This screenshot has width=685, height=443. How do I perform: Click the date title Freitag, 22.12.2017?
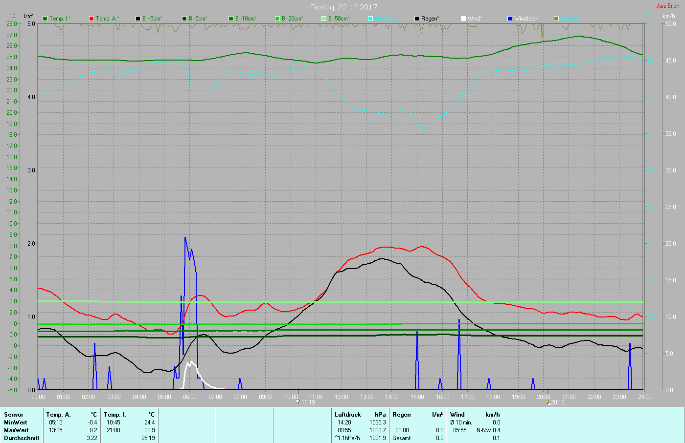(x=342, y=7)
